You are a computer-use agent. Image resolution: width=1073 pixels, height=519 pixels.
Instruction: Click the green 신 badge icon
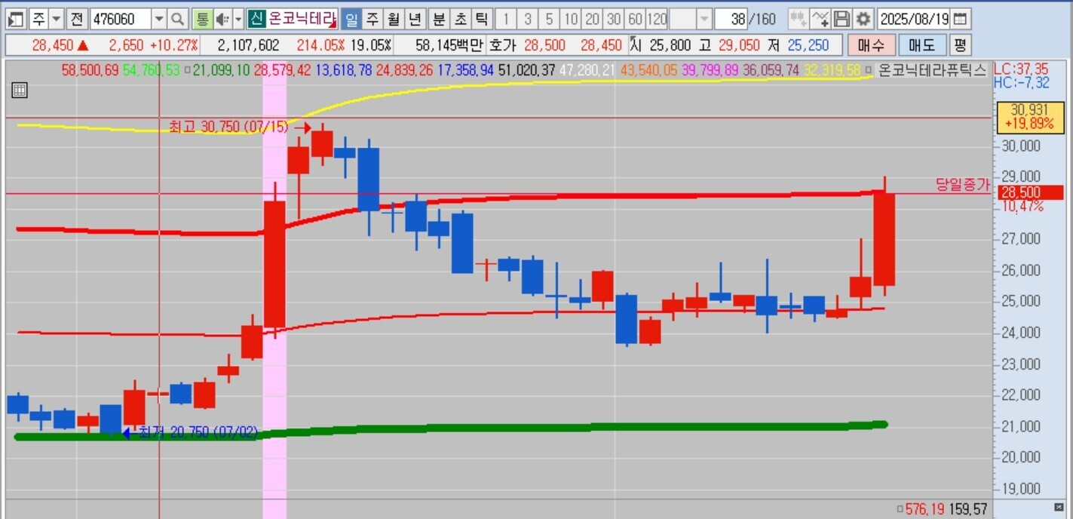click(256, 19)
